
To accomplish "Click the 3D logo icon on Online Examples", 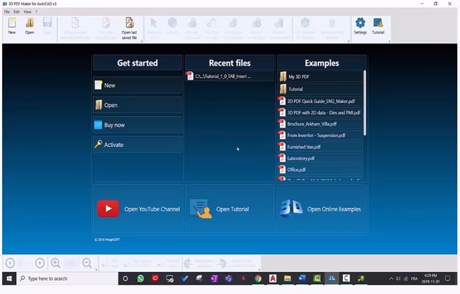I will coord(291,208).
